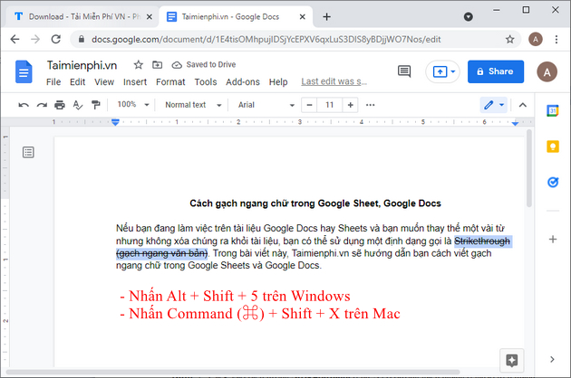Open Google Keep side panel

[x=553, y=146]
